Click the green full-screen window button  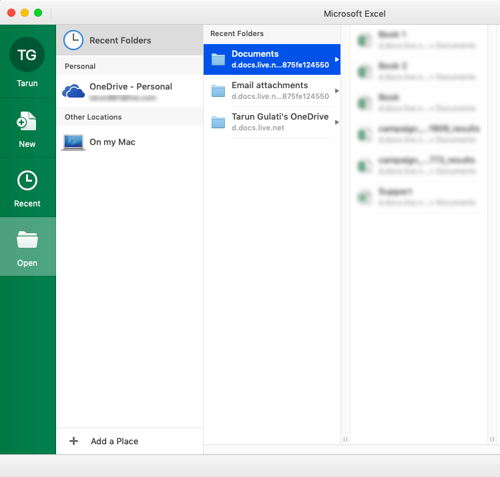click(x=38, y=13)
